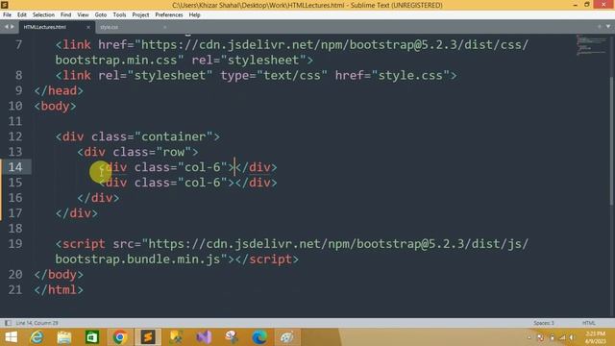Open the Find menu
Image resolution: width=615 pixels, height=346 pixels.
pyautogui.click(x=65, y=15)
